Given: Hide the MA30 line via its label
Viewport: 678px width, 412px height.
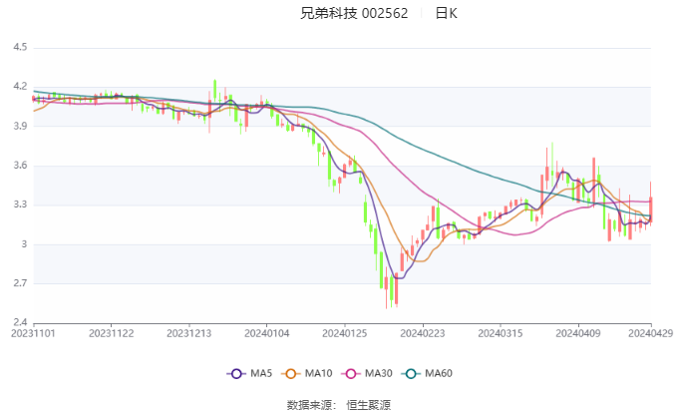Looking at the screenshot, I should [378, 373].
